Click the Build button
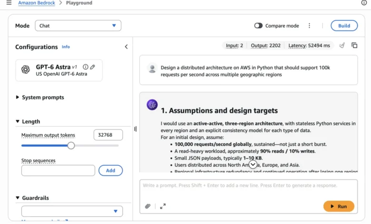Screen dimensions: 371x224 pos(344,26)
